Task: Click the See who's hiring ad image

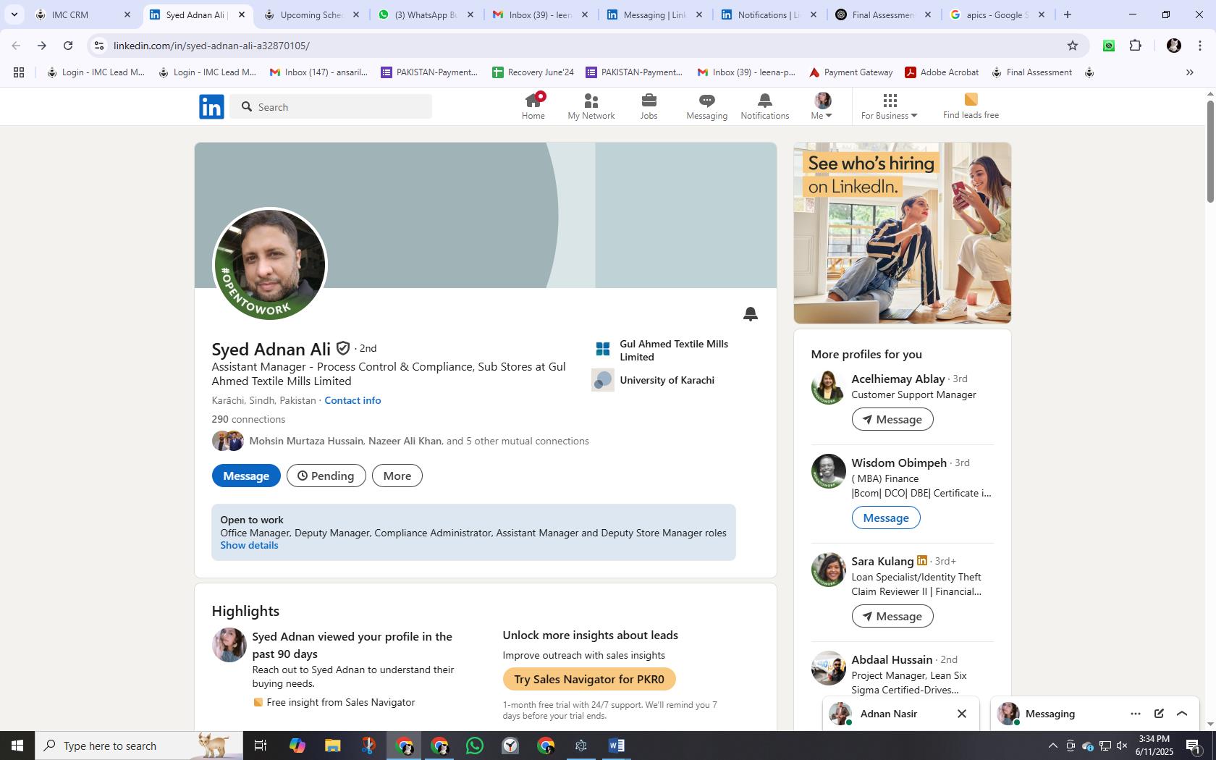Action: (902, 232)
